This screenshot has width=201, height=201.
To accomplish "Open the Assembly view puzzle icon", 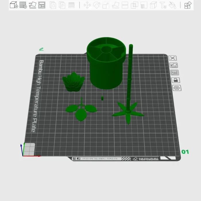I will click(x=188, y=5).
